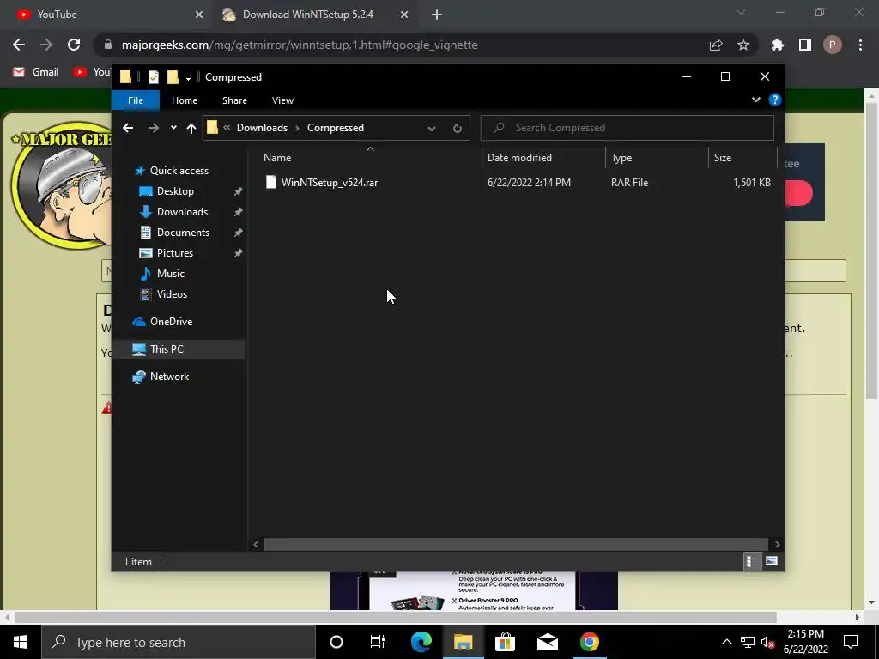Open title bar properties quick access icon
This screenshot has width=879, height=659.
click(x=153, y=77)
